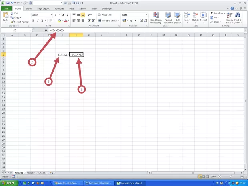Click the Name Box showing F5
Image resolution: width=248 pixels, height=186 pixels.
[x=15, y=30]
